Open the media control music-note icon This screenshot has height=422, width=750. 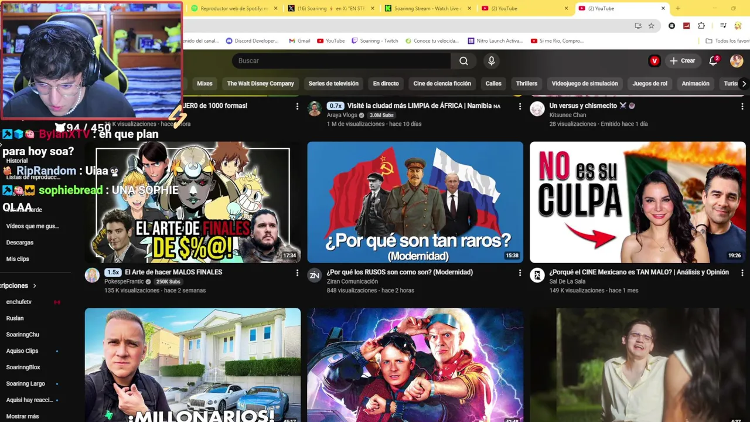tap(723, 26)
